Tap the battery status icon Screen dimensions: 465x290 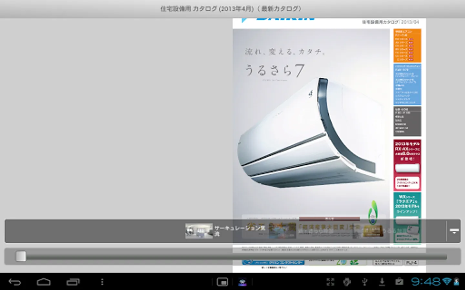(x=456, y=282)
